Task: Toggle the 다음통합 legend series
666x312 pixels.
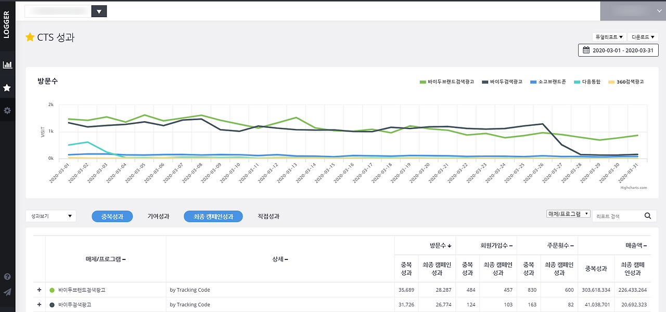Action: 587,82
